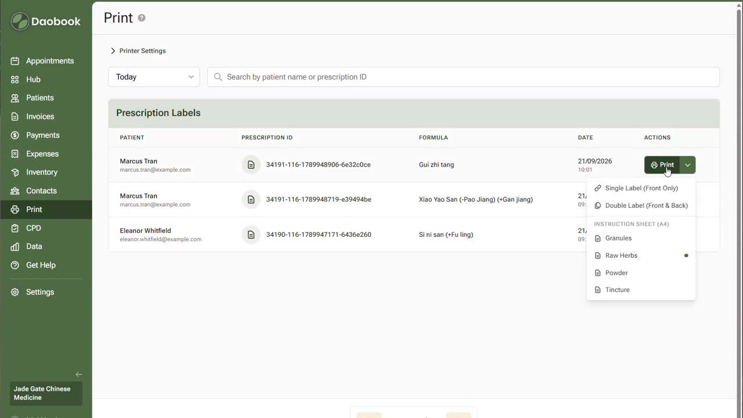
Task: Choose Single Label (Front Only)
Action: point(641,188)
